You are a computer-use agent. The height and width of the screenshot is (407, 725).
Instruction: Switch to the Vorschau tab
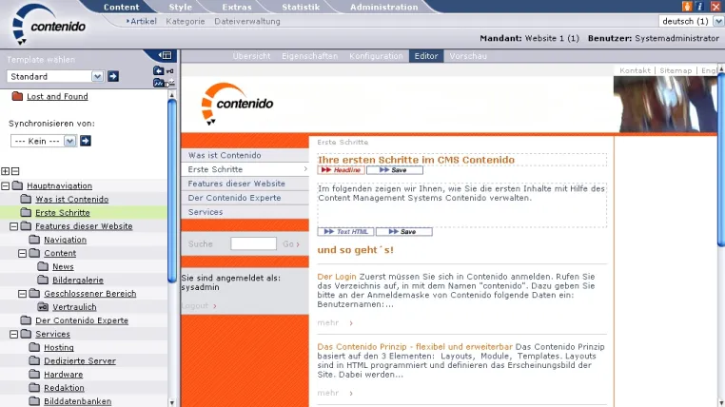[468, 56]
